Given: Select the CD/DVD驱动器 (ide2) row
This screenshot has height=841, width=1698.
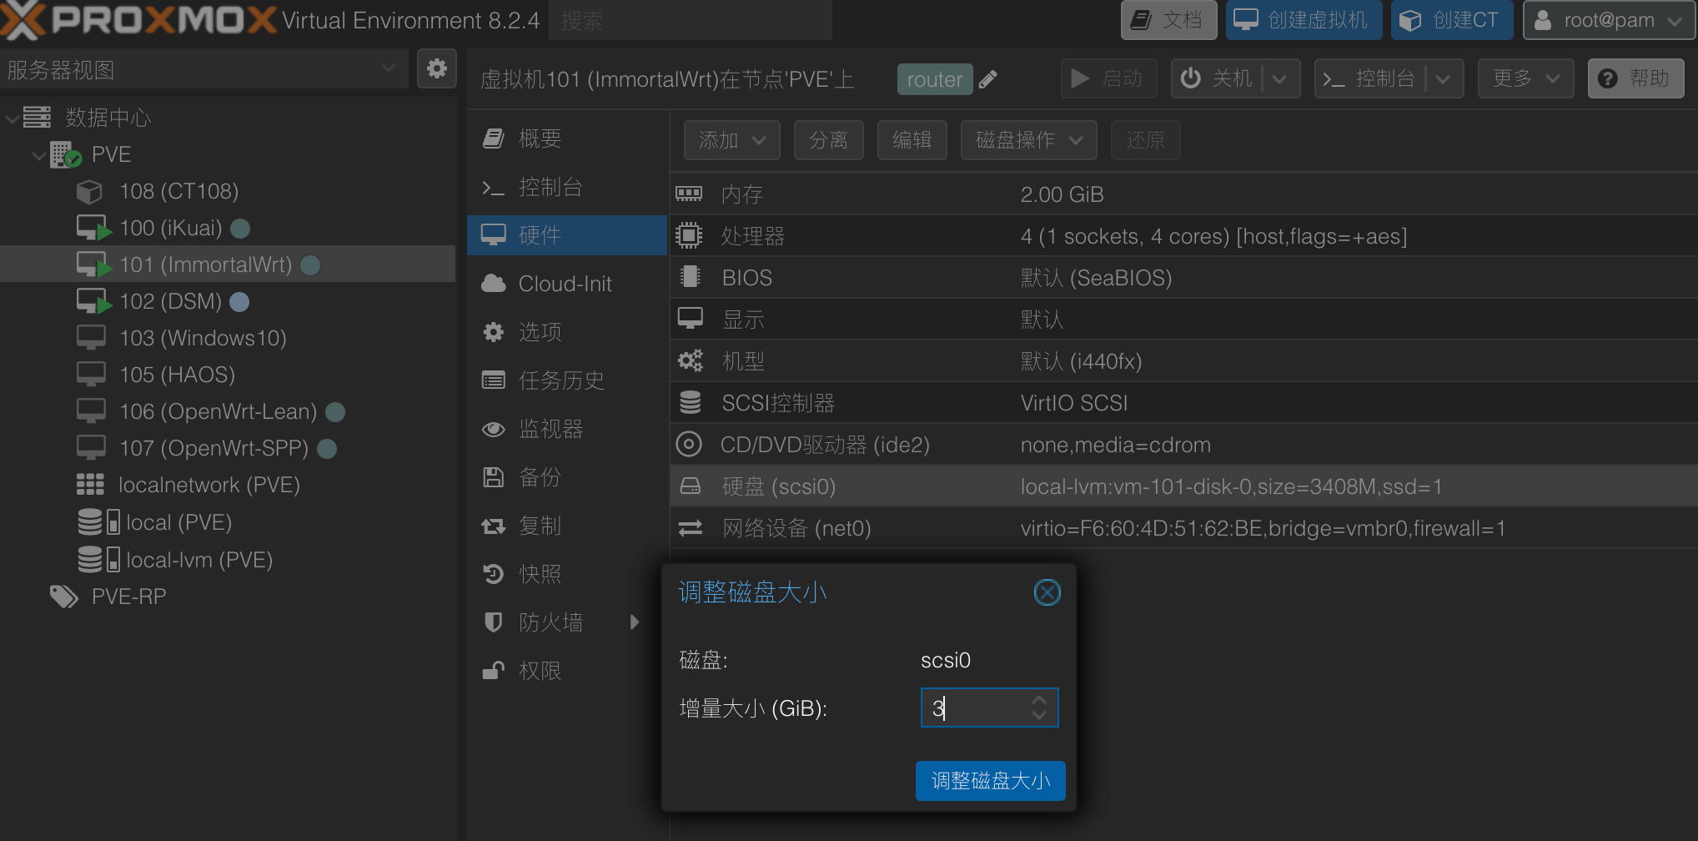Looking at the screenshot, I should 1183,445.
